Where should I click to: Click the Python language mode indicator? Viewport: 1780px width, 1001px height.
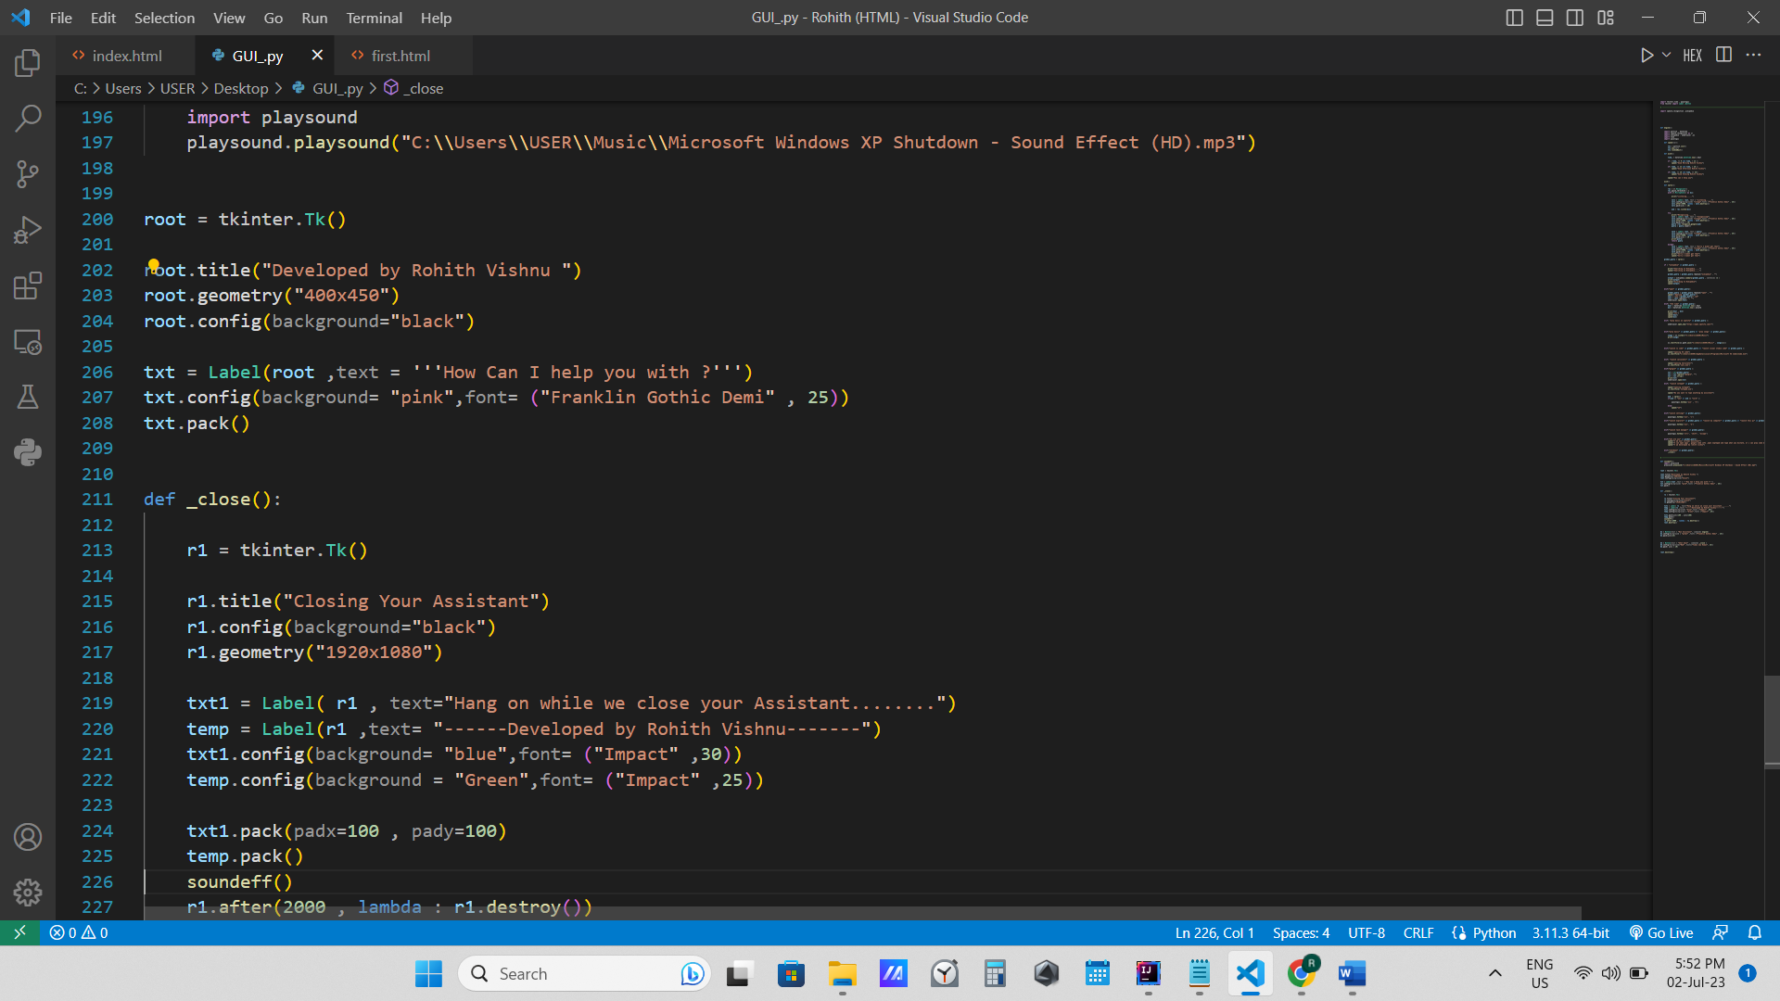pos(1494,932)
